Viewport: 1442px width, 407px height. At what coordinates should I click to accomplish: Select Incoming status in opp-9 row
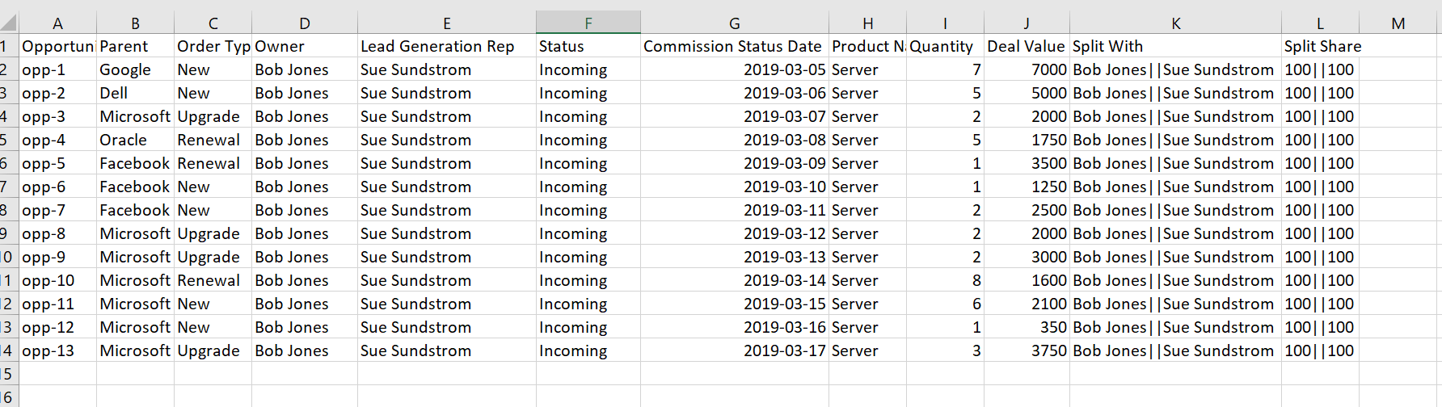tap(588, 257)
